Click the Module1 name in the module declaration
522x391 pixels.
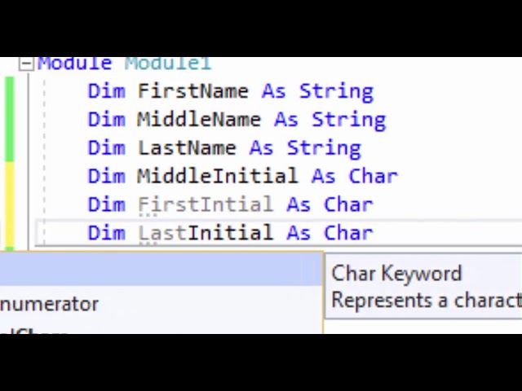[168, 64]
